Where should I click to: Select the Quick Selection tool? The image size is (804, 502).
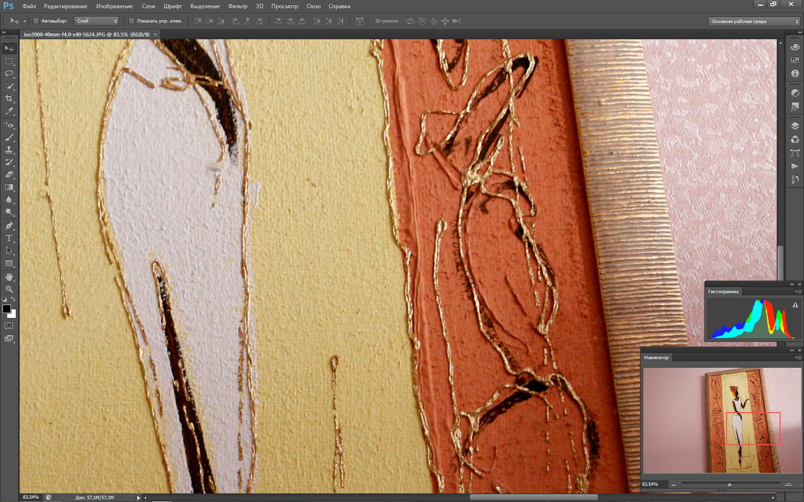point(9,86)
